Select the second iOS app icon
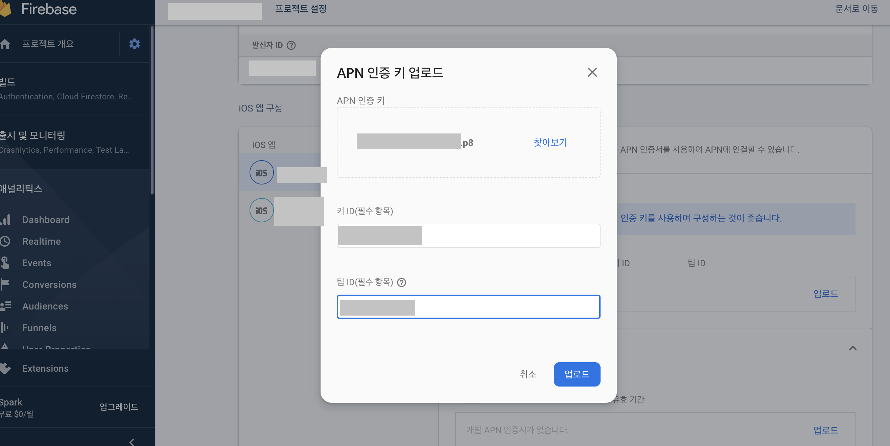 coord(261,210)
